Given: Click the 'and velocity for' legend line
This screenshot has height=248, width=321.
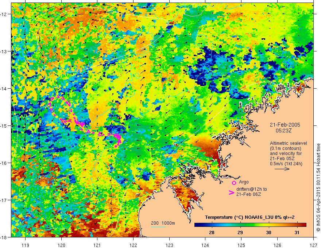Looking at the screenshot, I should pos(286,154).
